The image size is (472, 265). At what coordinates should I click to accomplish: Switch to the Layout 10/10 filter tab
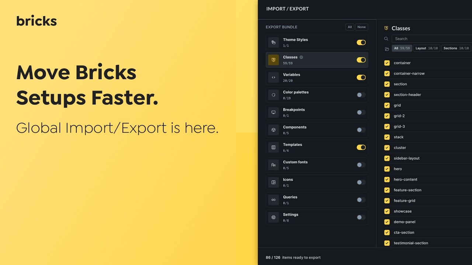point(427,48)
